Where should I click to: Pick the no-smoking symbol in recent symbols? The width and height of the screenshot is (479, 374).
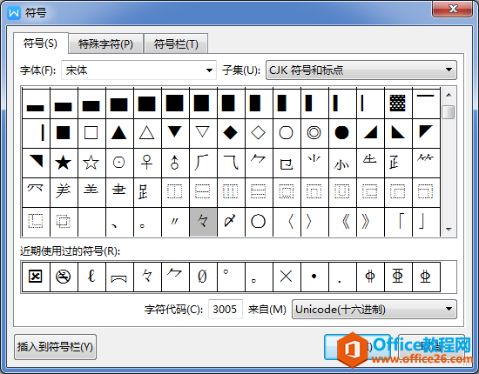click(64, 277)
